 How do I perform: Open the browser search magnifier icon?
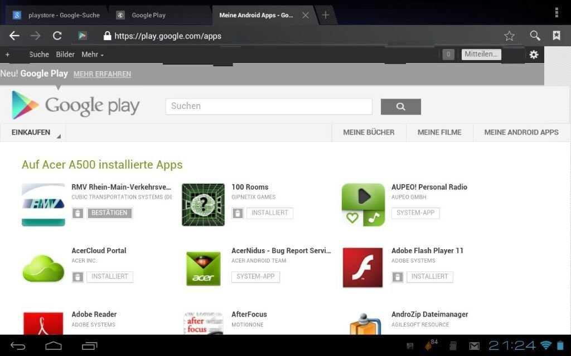point(535,36)
